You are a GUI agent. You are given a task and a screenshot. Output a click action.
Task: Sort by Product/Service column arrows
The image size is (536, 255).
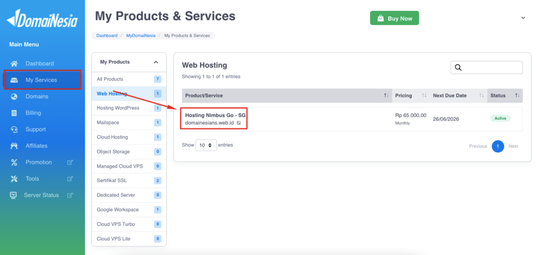coord(386,96)
